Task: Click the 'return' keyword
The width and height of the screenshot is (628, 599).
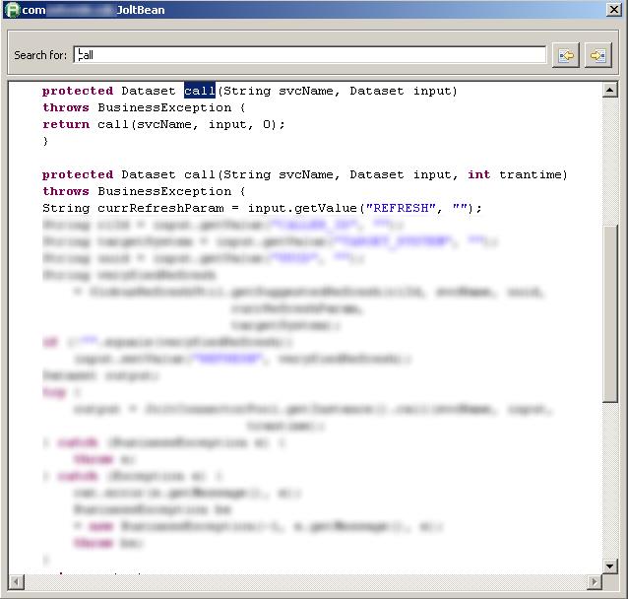Action: click(x=66, y=124)
